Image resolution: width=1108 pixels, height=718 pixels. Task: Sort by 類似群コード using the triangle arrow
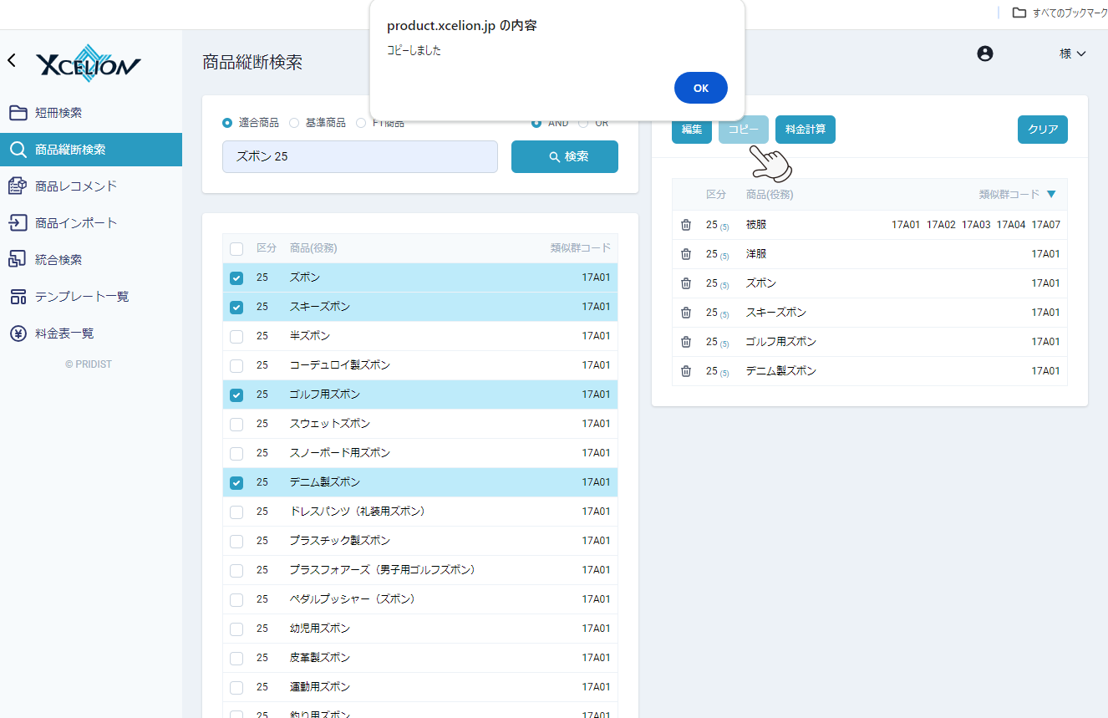pyautogui.click(x=1051, y=194)
